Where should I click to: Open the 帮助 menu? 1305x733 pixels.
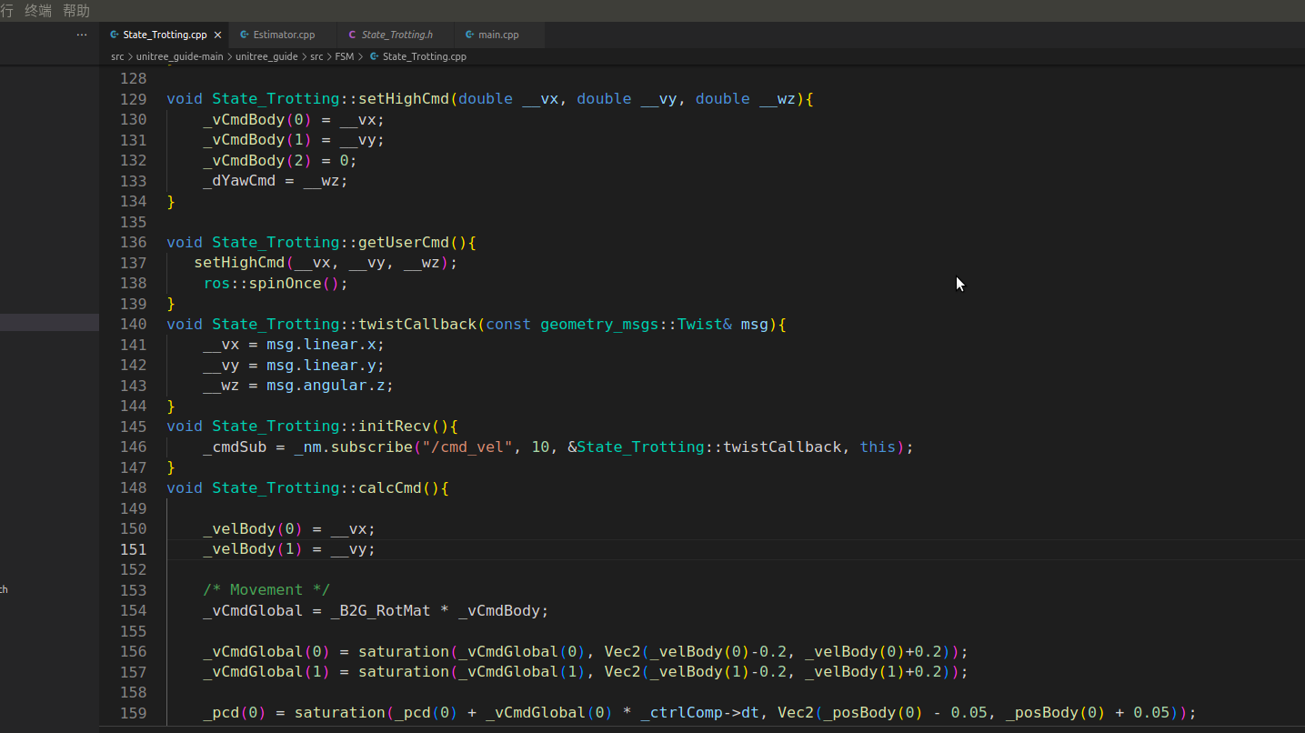click(x=76, y=10)
